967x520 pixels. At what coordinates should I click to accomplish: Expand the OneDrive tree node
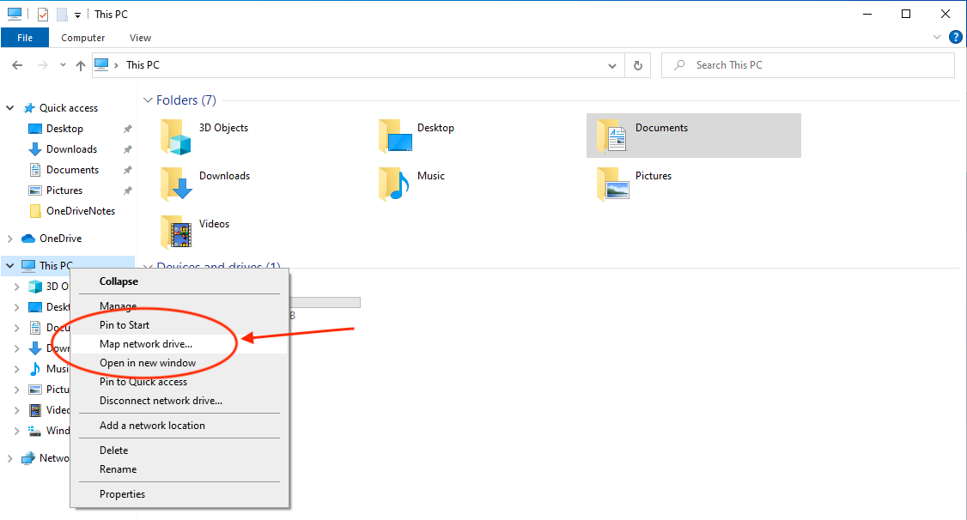[10, 239]
